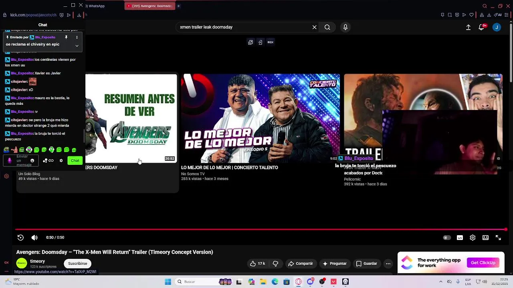Toggle theater mode on the player

(x=485, y=238)
